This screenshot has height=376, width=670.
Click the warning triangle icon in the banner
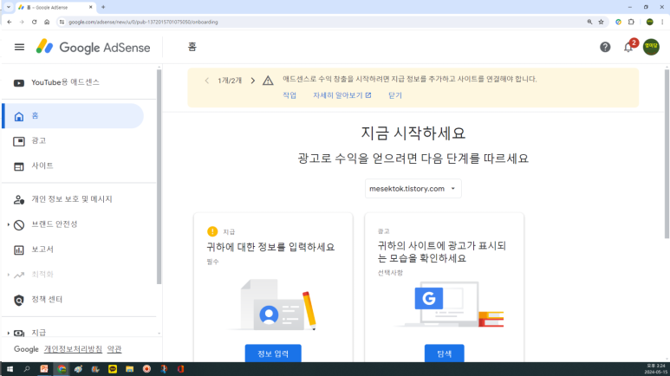(268, 81)
